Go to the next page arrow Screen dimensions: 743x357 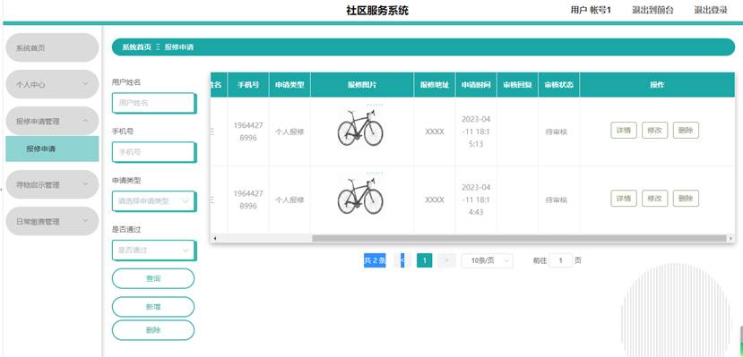click(446, 260)
